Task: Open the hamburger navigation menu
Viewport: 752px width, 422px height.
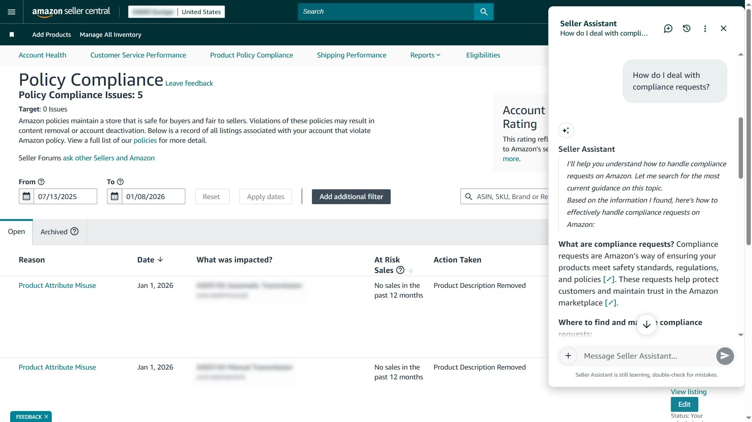Action: [x=11, y=12]
